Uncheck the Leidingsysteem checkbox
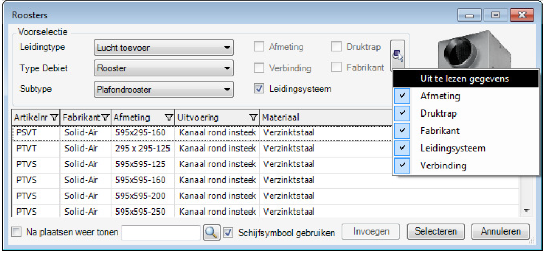The image size is (546, 253). click(x=259, y=89)
